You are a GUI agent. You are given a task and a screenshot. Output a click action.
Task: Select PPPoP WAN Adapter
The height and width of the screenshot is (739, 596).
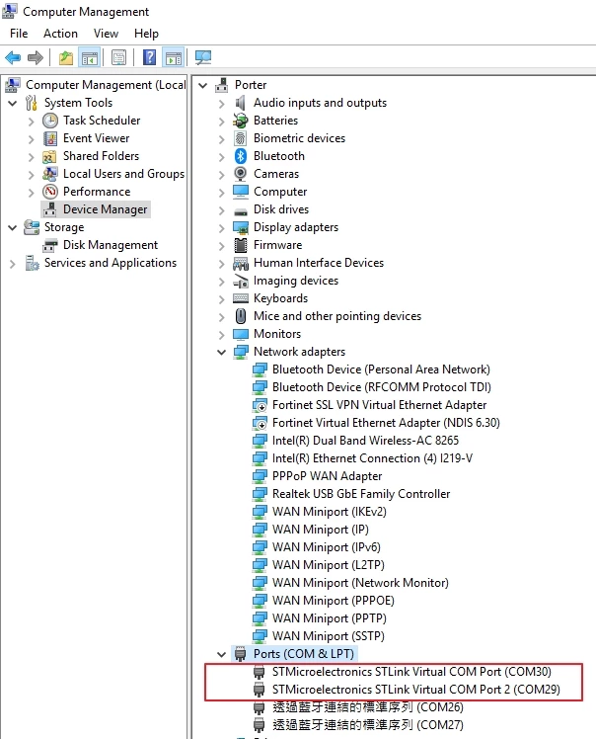pyautogui.click(x=328, y=476)
